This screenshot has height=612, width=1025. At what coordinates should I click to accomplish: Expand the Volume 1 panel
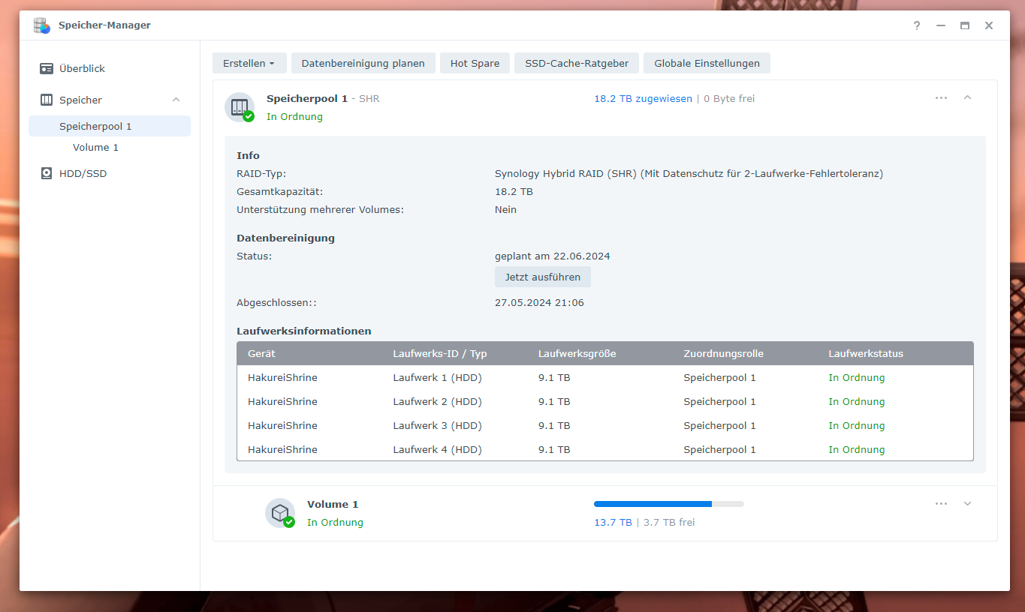[x=967, y=504]
